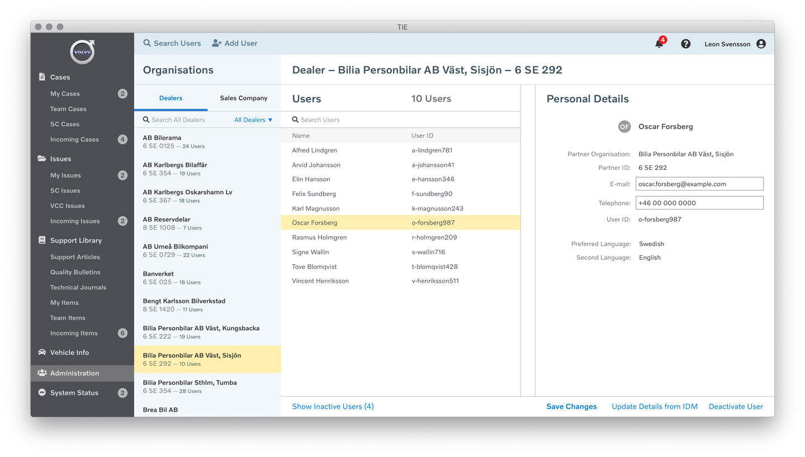Click the Vehicle Info car icon
This screenshot has width=805, height=457.
tap(42, 353)
